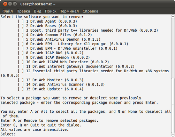Image resolution: width=175 pixels, height=137 pixels.
Task: Click the brackets beside Dr.Web Common Files
Action: coord(21,35)
